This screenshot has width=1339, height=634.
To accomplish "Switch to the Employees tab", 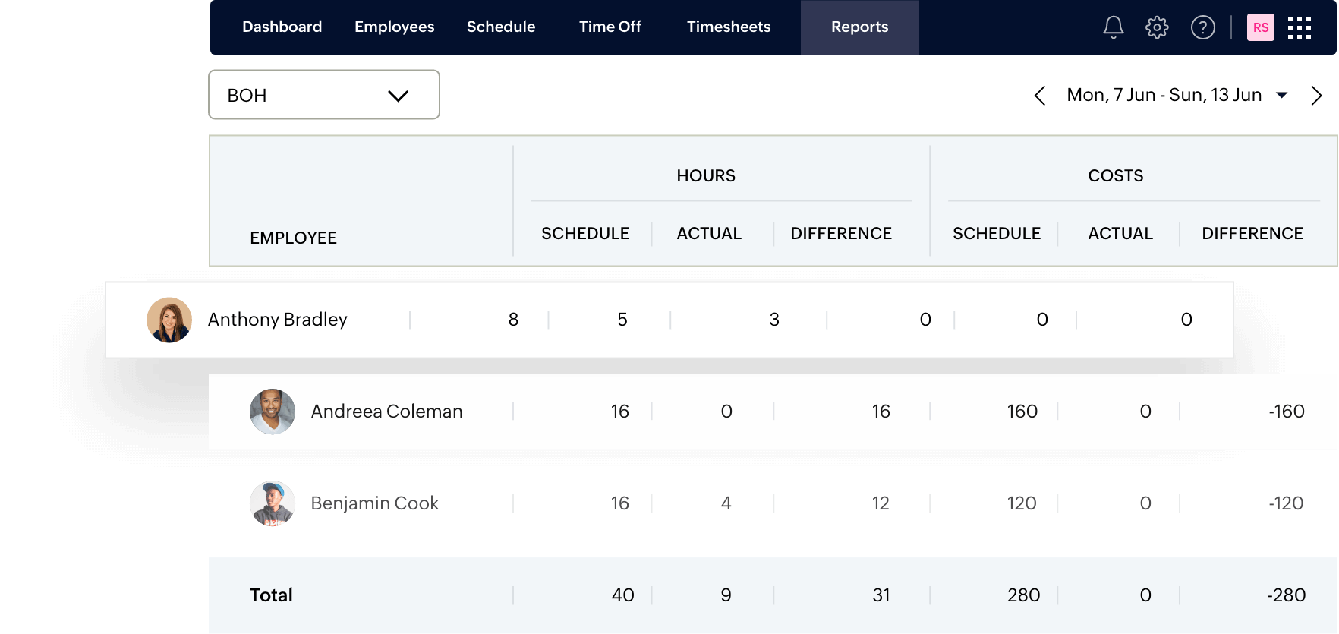I will (x=394, y=27).
